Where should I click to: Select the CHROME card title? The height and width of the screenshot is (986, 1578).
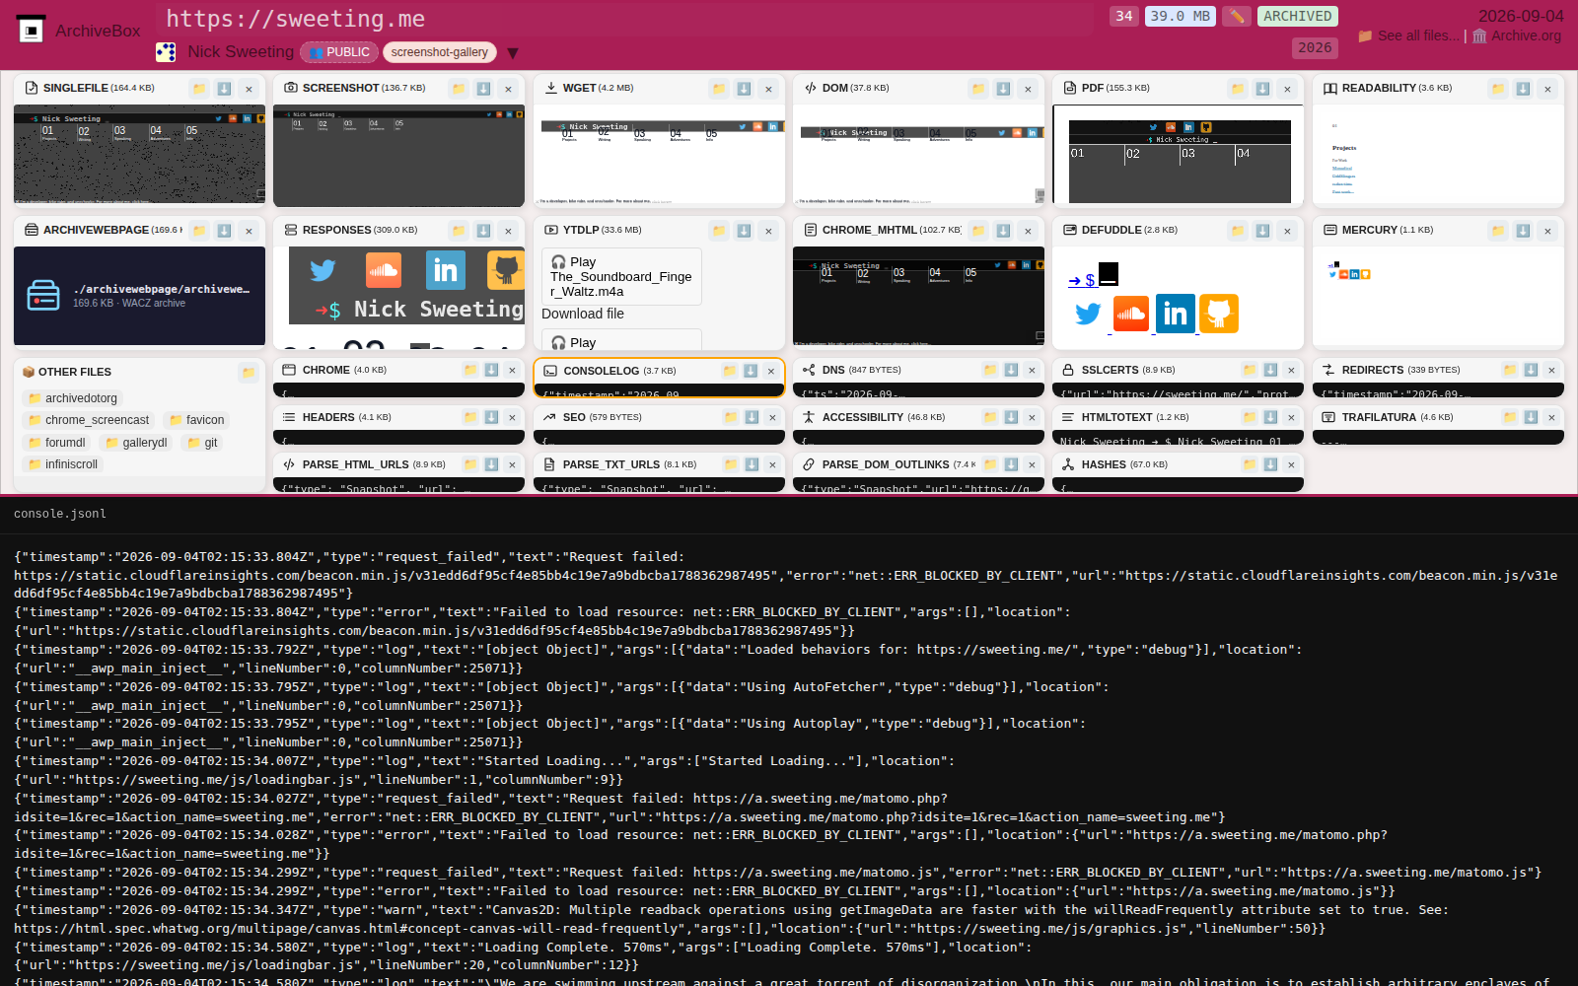pyautogui.click(x=325, y=370)
